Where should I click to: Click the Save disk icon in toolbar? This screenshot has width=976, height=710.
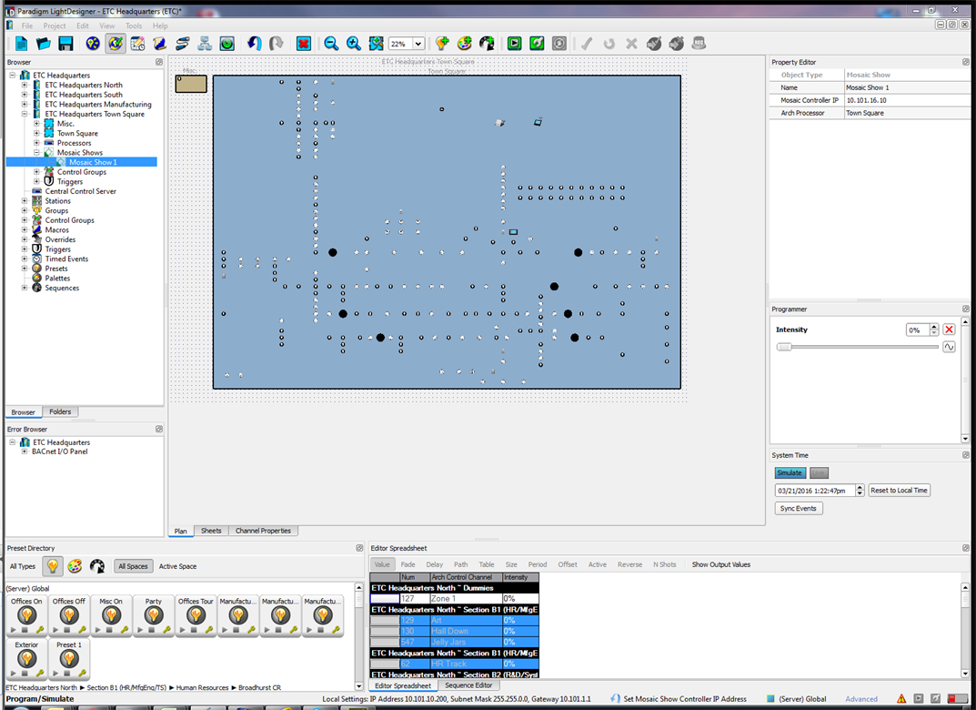pos(65,44)
